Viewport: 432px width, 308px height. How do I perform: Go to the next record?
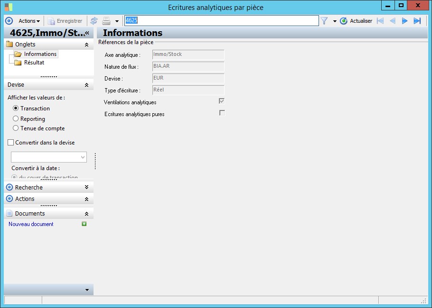[x=404, y=21]
